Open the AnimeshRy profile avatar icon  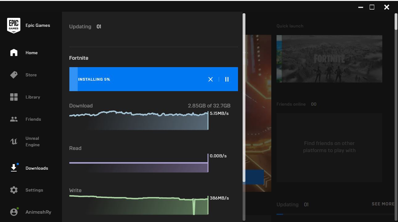[14, 212]
